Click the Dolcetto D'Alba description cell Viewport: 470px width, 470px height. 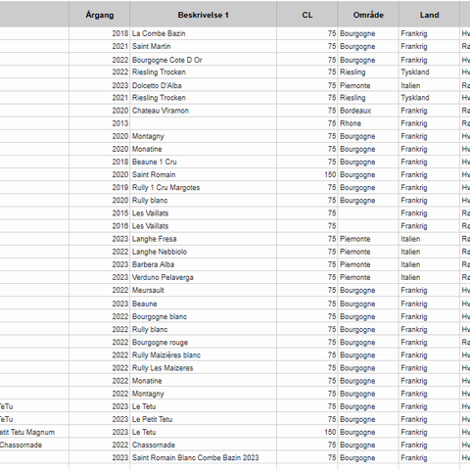[203, 85]
